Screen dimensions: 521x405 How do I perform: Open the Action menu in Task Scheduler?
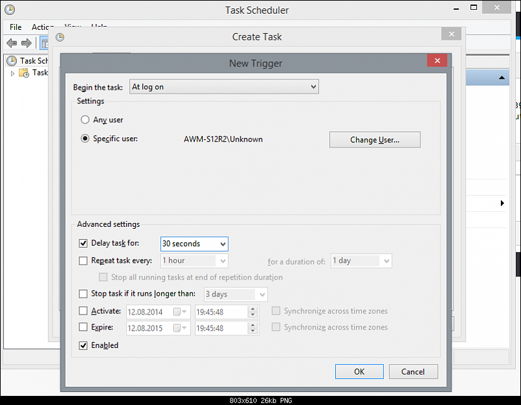[42, 27]
